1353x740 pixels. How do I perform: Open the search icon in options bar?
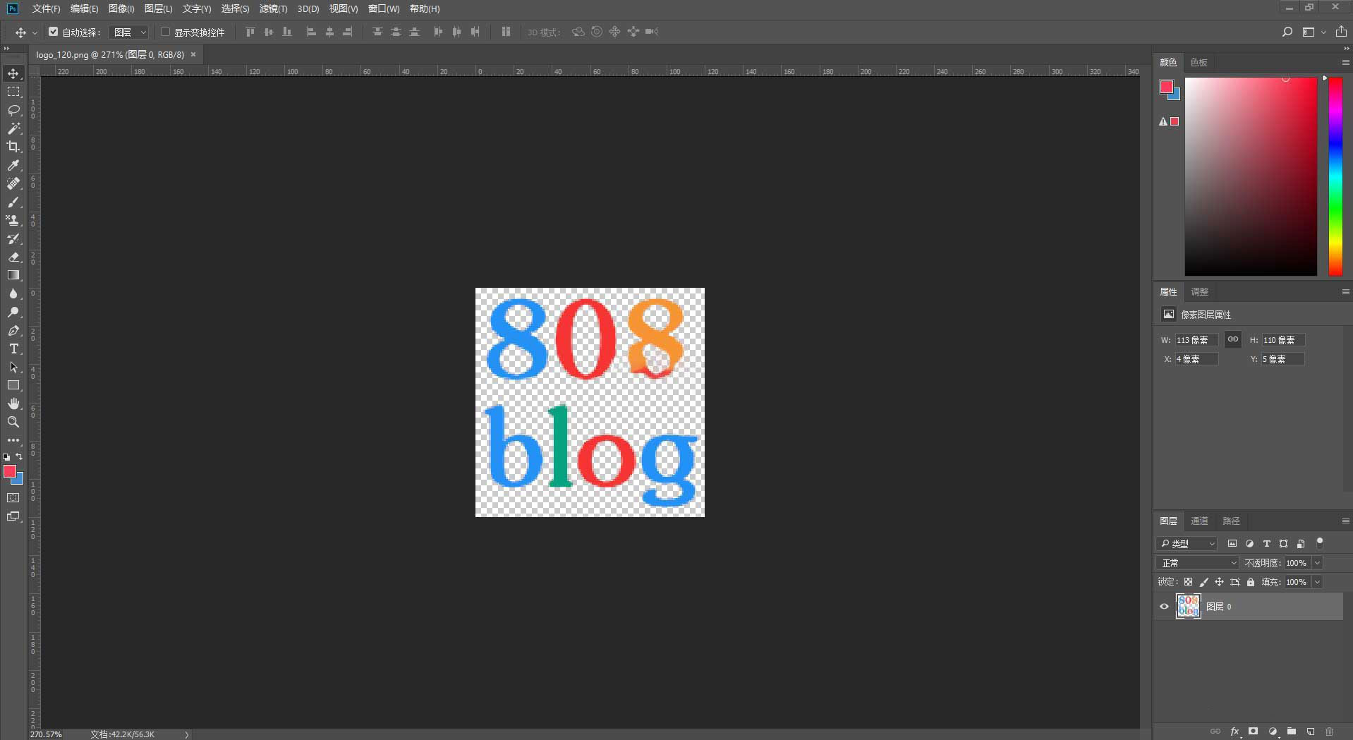click(1287, 32)
